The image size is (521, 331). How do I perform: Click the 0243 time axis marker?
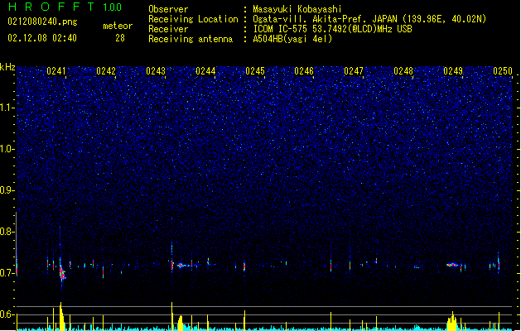point(156,71)
